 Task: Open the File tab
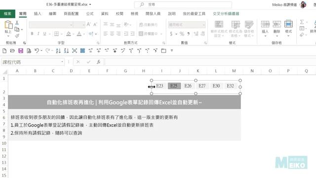tap(7, 14)
